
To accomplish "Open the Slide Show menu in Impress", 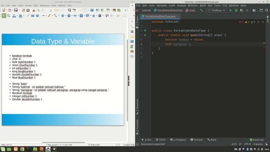I will (x=45, y=5).
